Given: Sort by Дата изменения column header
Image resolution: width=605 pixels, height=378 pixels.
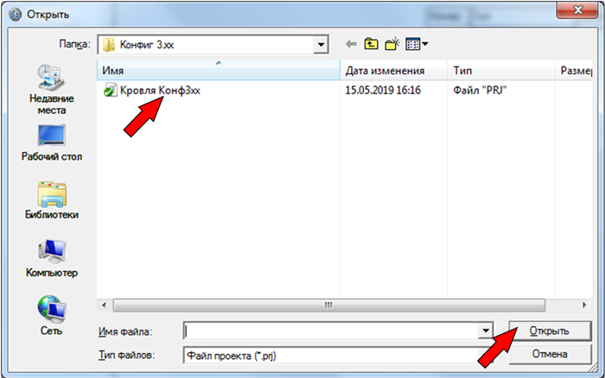Looking at the screenshot, I should coord(393,71).
